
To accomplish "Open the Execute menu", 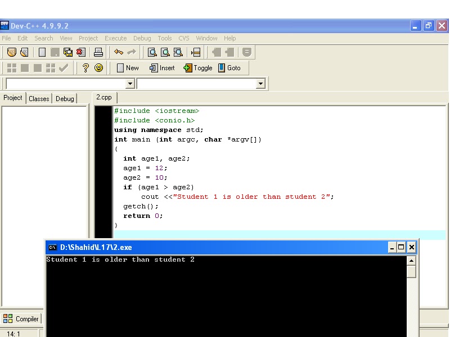I will point(116,38).
